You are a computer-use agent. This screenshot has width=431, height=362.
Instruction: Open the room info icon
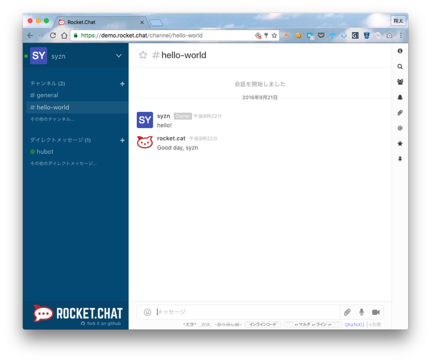click(x=400, y=51)
